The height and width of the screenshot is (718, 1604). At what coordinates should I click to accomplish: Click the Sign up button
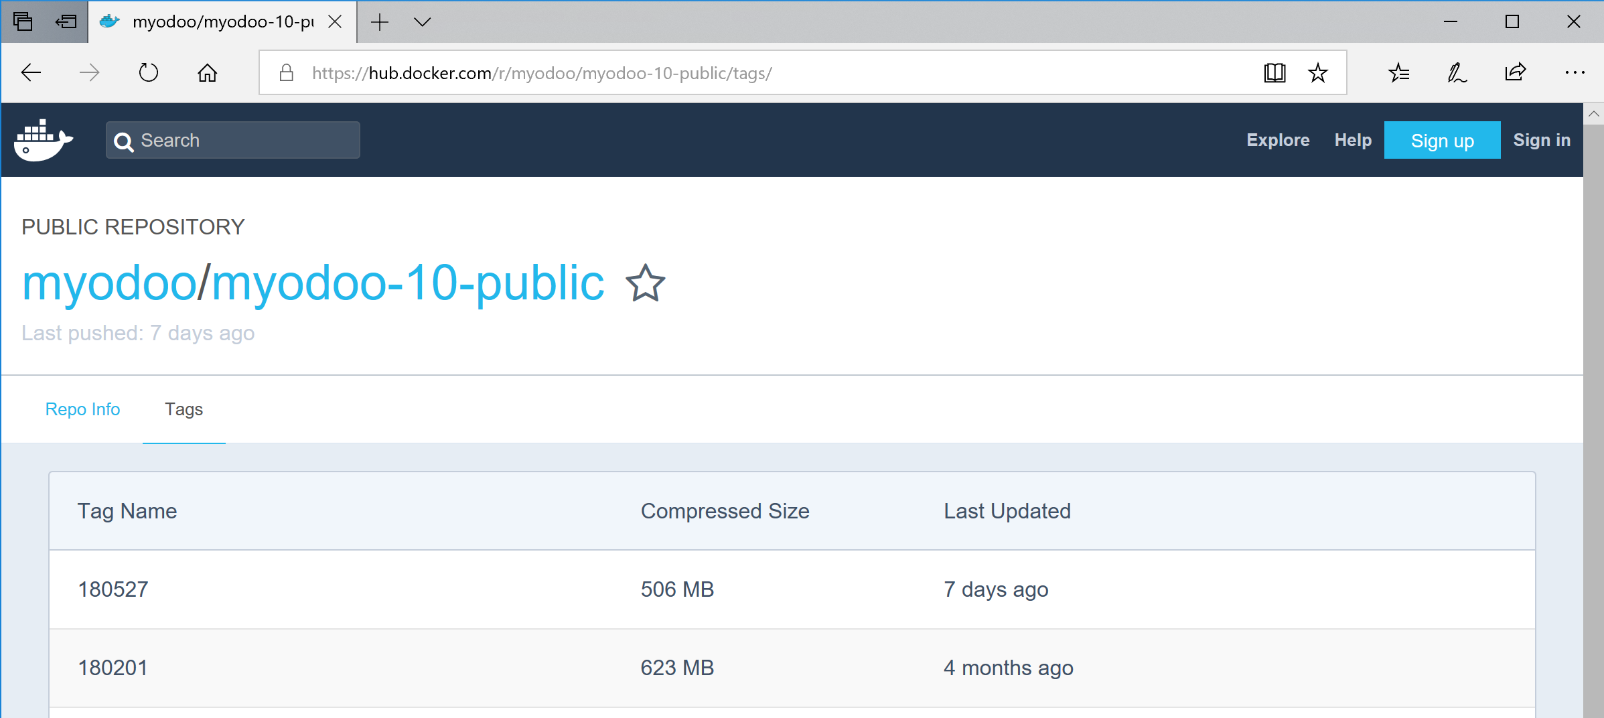(1442, 140)
